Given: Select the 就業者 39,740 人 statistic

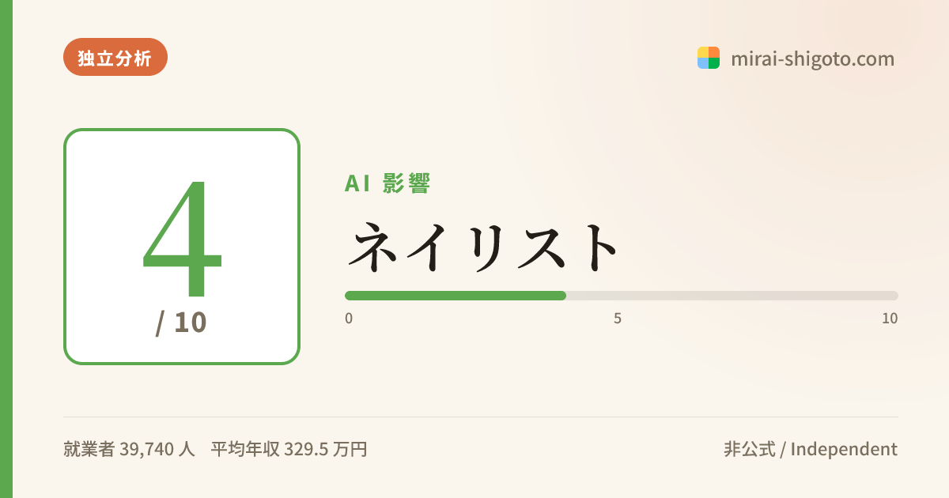Looking at the screenshot, I should (129, 450).
